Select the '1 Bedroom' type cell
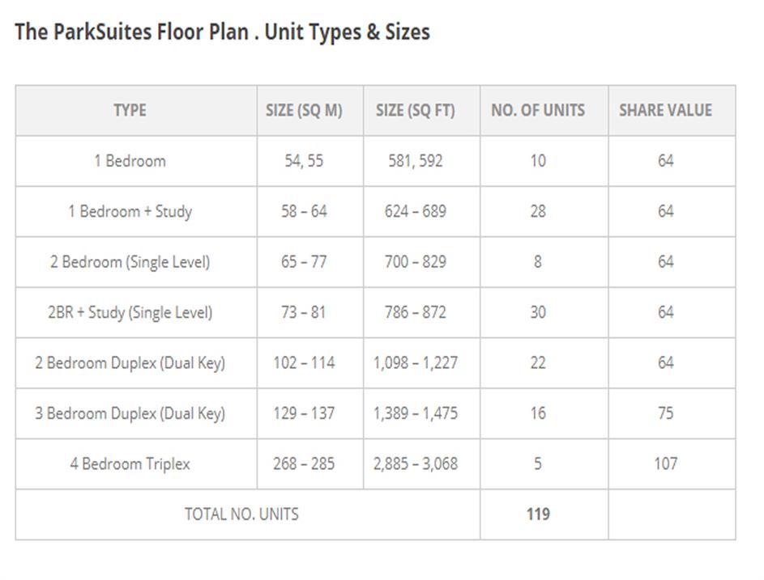764x580 pixels. [130, 161]
